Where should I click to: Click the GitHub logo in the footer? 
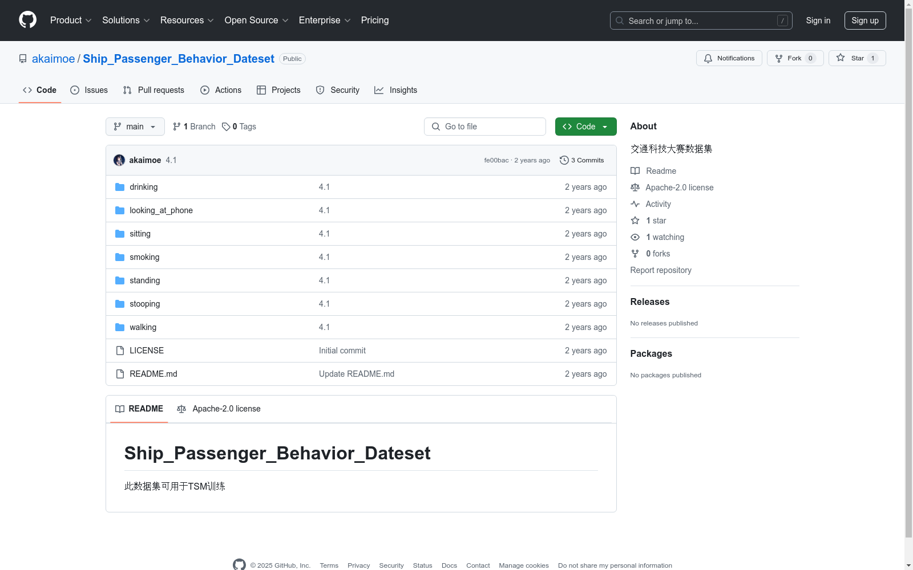(x=239, y=565)
